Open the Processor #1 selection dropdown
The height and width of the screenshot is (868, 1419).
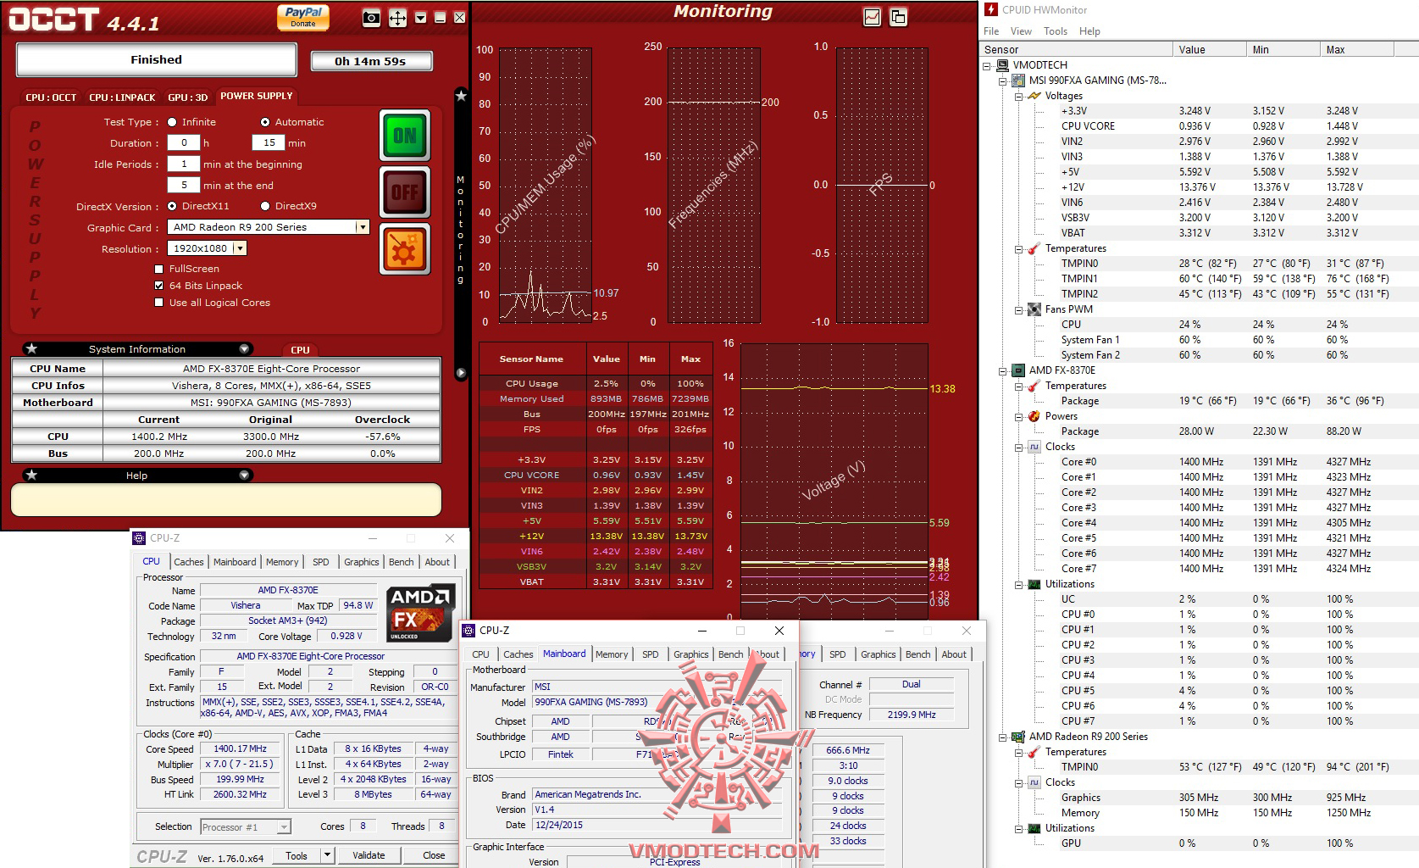click(284, 826)
